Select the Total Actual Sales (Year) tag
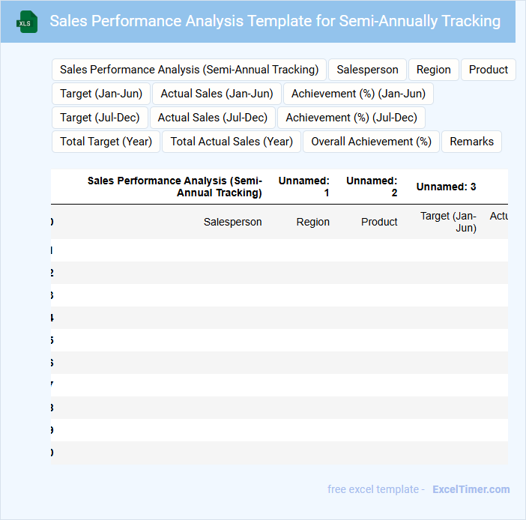Image resolution: width=526 pixels, height=520 pixels. 232,142
